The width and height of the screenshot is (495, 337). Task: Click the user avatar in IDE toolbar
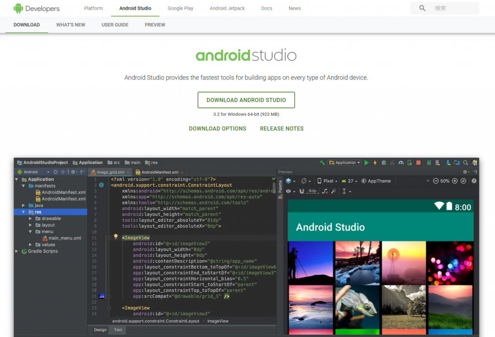pyautogui.click(x=474, y=162)
